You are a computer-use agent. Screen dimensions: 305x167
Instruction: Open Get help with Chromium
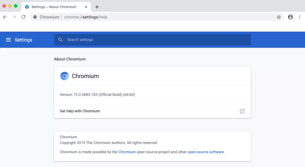152,111
